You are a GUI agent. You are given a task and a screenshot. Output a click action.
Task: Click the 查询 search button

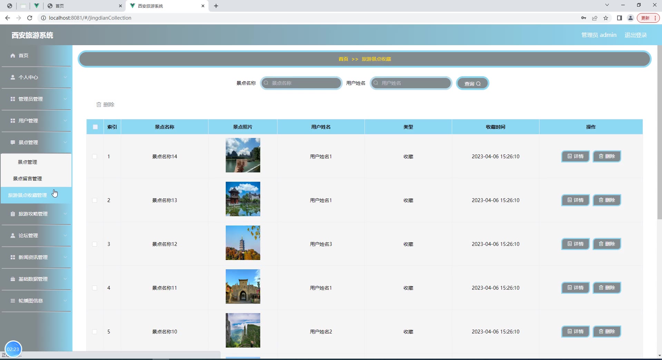(x=472, y=83)
